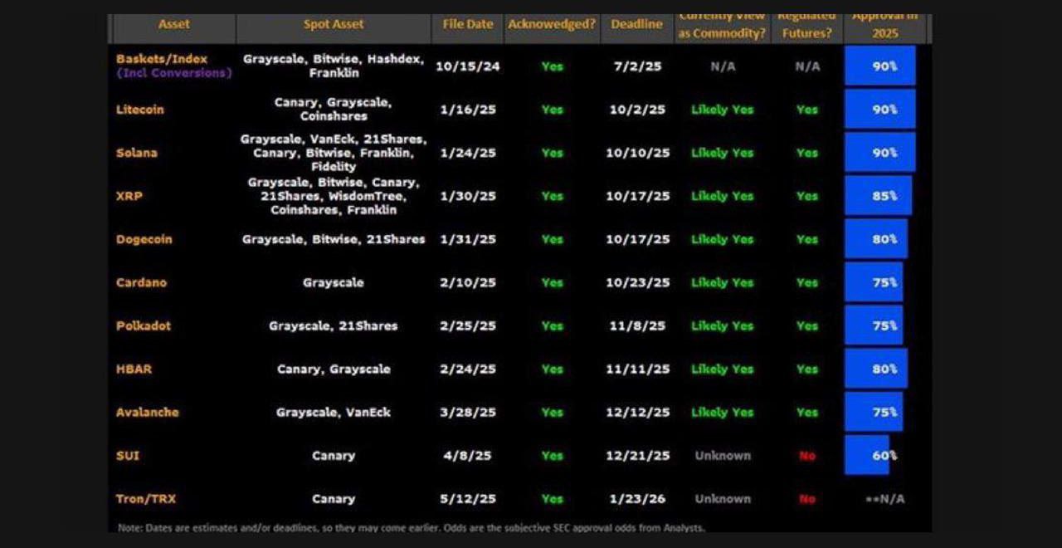Click the "(Incl Conversions)" purple label
Screen dimensions: 1062x548
[174, 73]
